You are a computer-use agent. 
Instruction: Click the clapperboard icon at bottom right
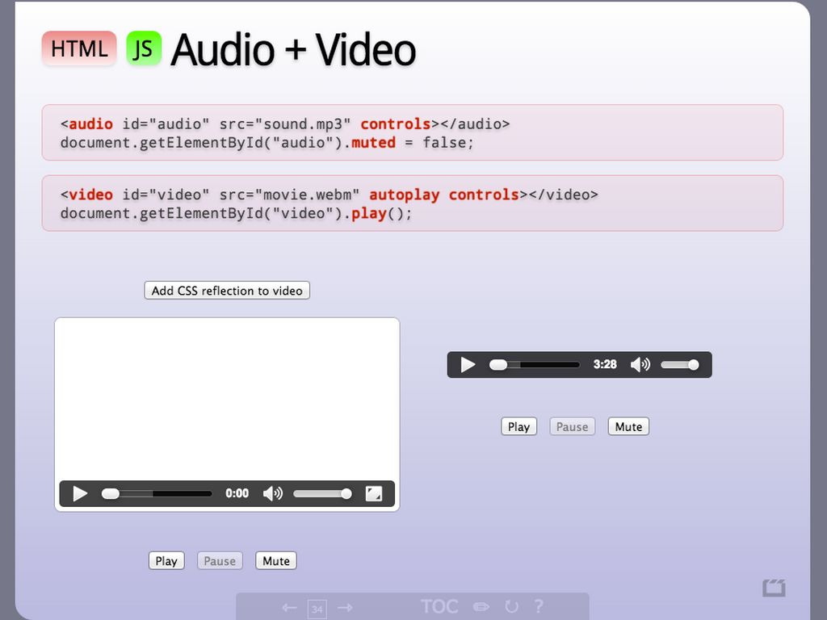pyautogui.click(x=774, y=588)
